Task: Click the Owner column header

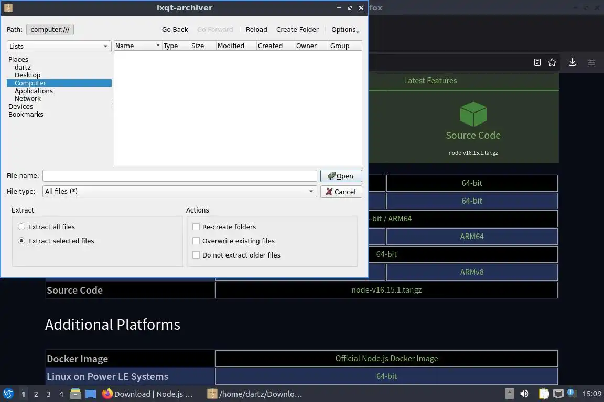Action: click(311, 46)
